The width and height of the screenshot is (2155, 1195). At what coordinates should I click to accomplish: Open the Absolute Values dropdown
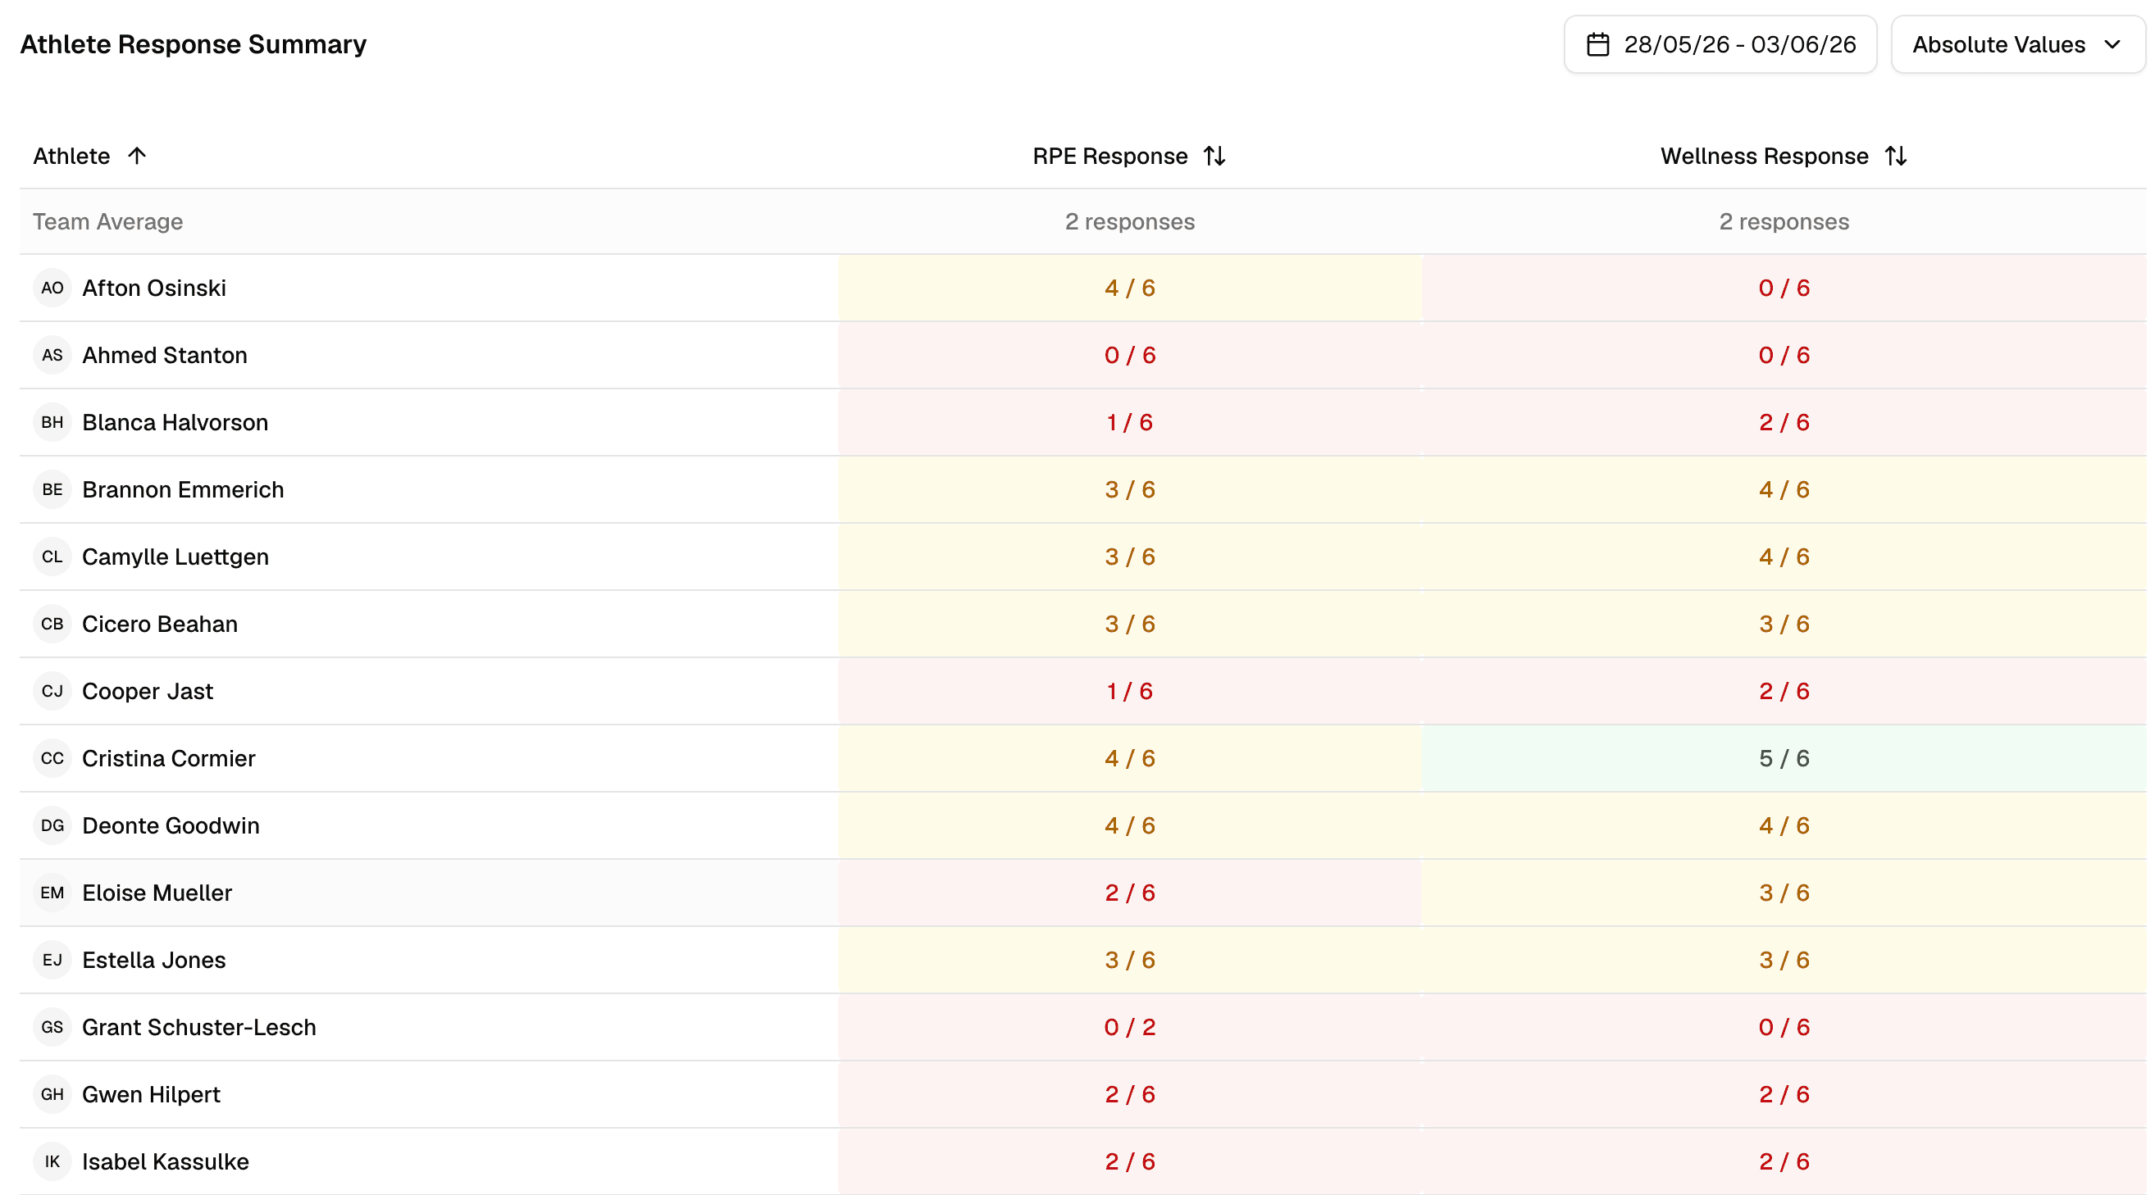(x=2017, y=44)
